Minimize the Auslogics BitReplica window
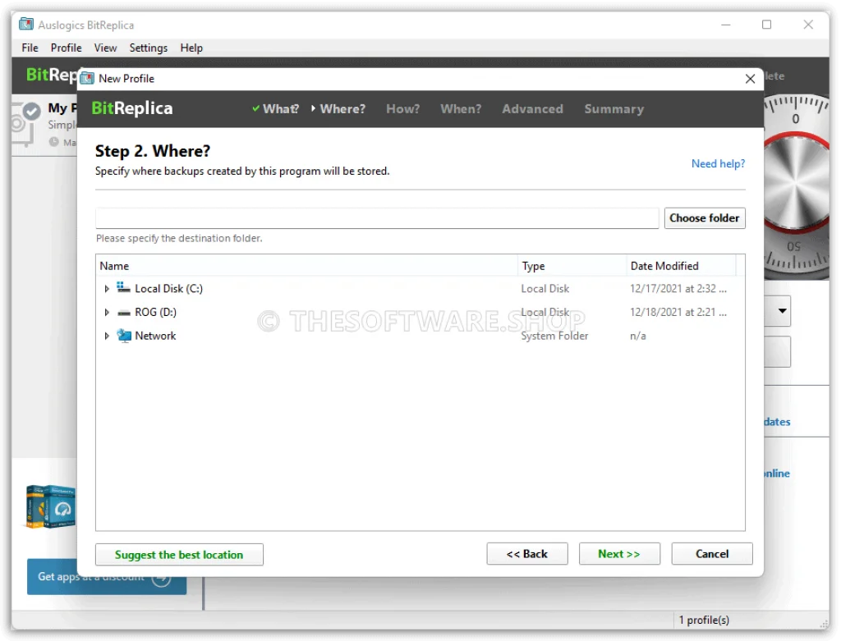This screenshot has height=641, width=841. point(726,25)
